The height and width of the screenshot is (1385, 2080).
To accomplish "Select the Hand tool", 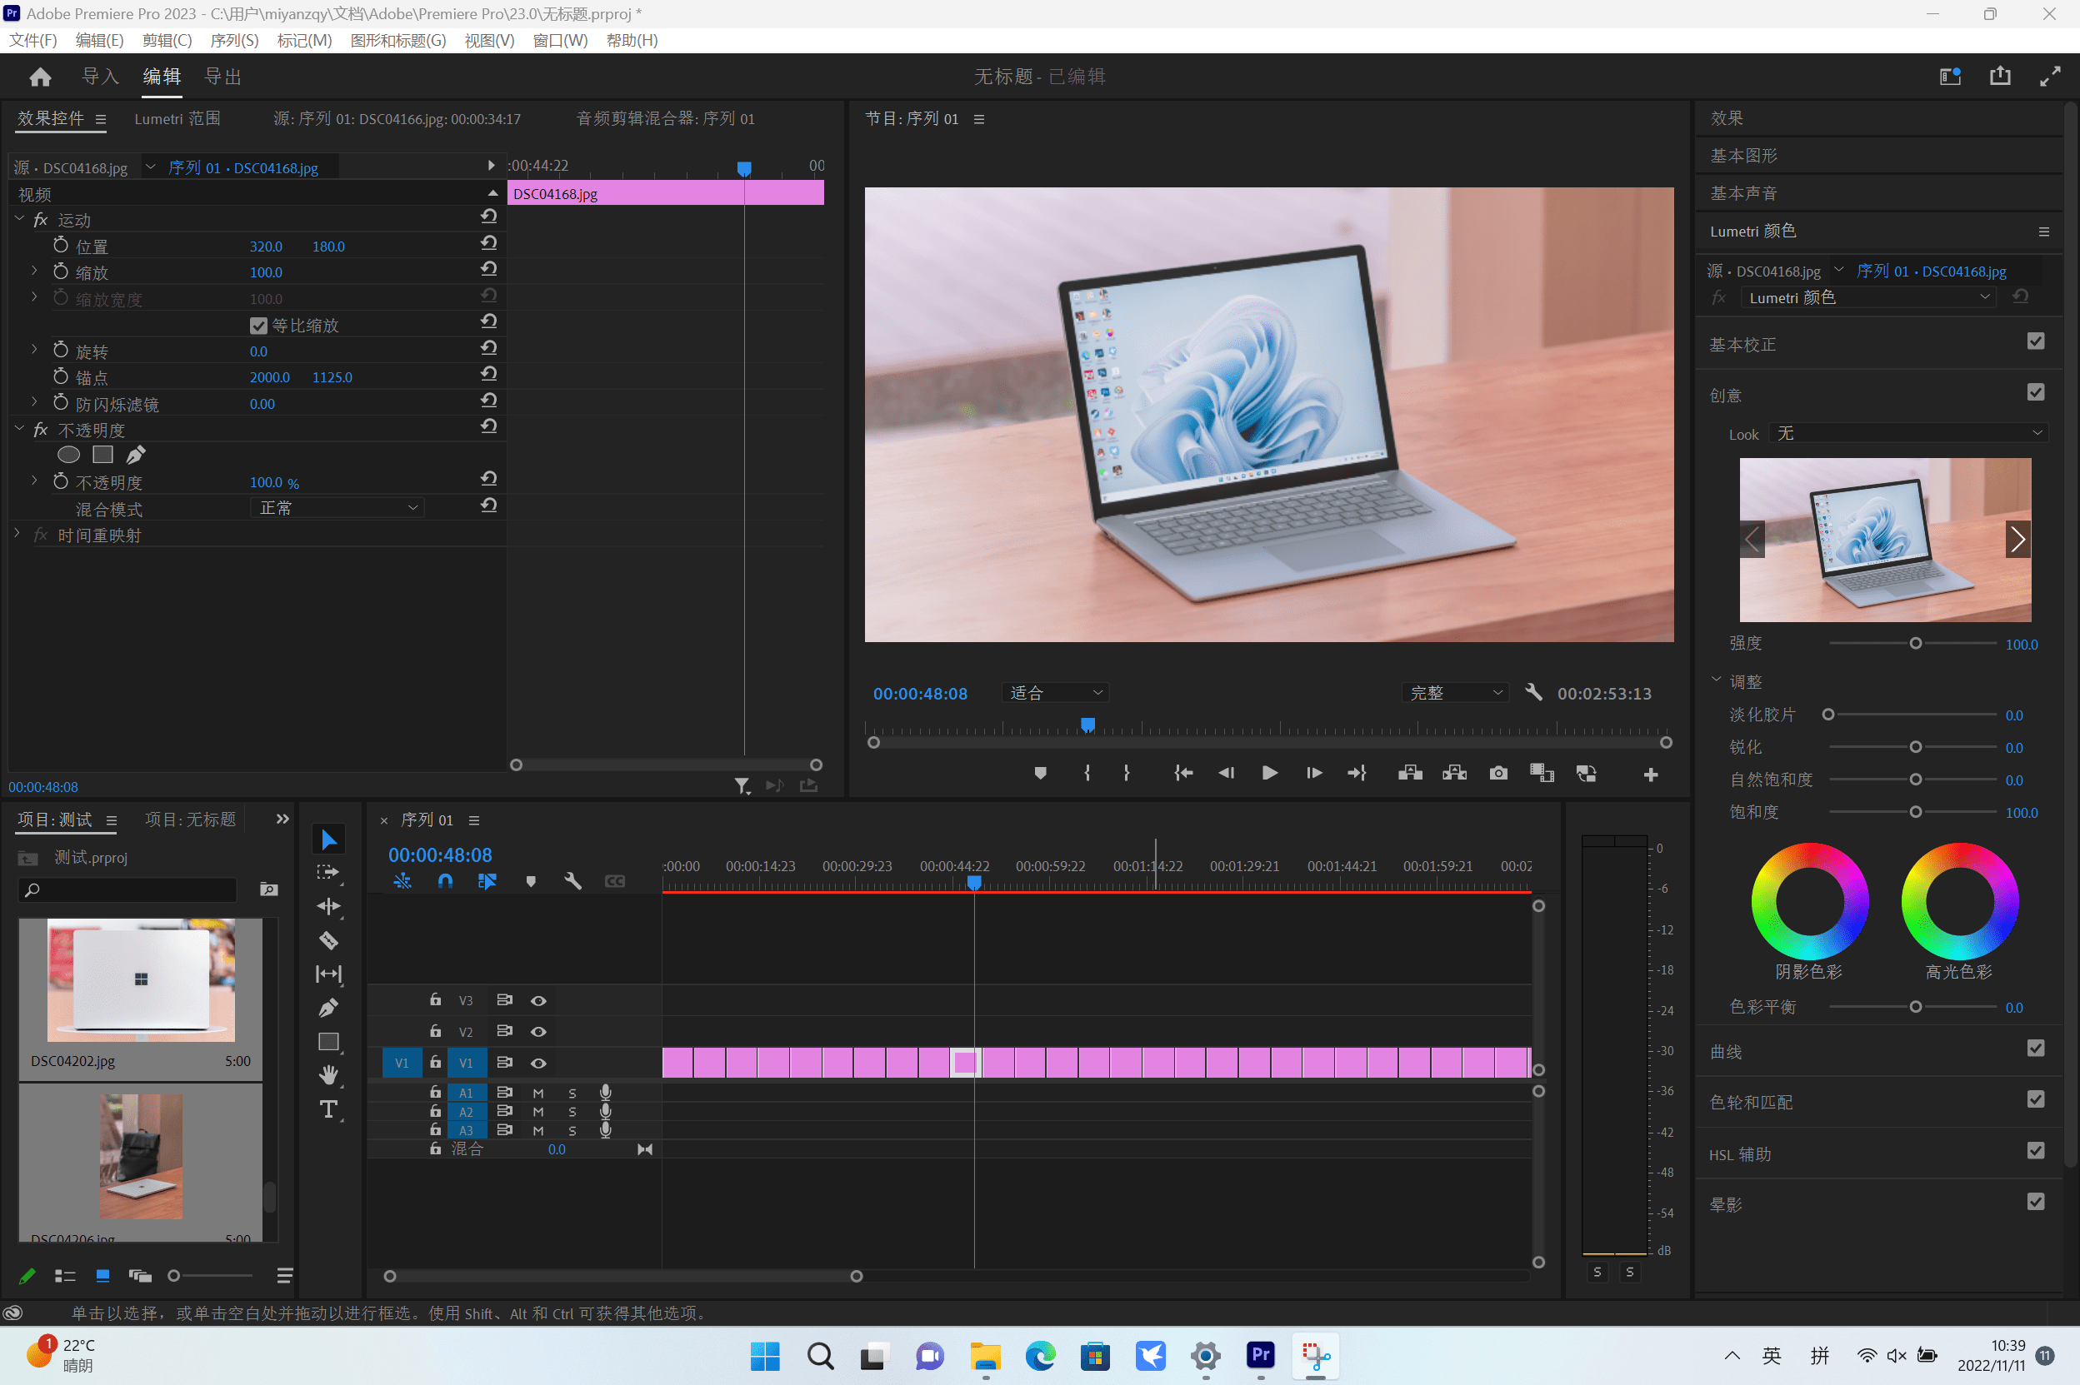I will [328, 1075].
